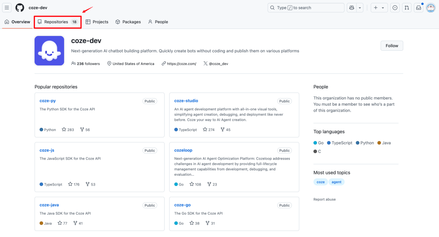The width and height of the screenshot is (439, 237).
Task: Click the star count on coze-py
Action: [68, 129]
